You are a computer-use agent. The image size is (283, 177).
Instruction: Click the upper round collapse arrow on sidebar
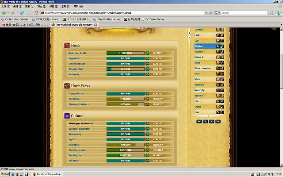tap(189, 33)
